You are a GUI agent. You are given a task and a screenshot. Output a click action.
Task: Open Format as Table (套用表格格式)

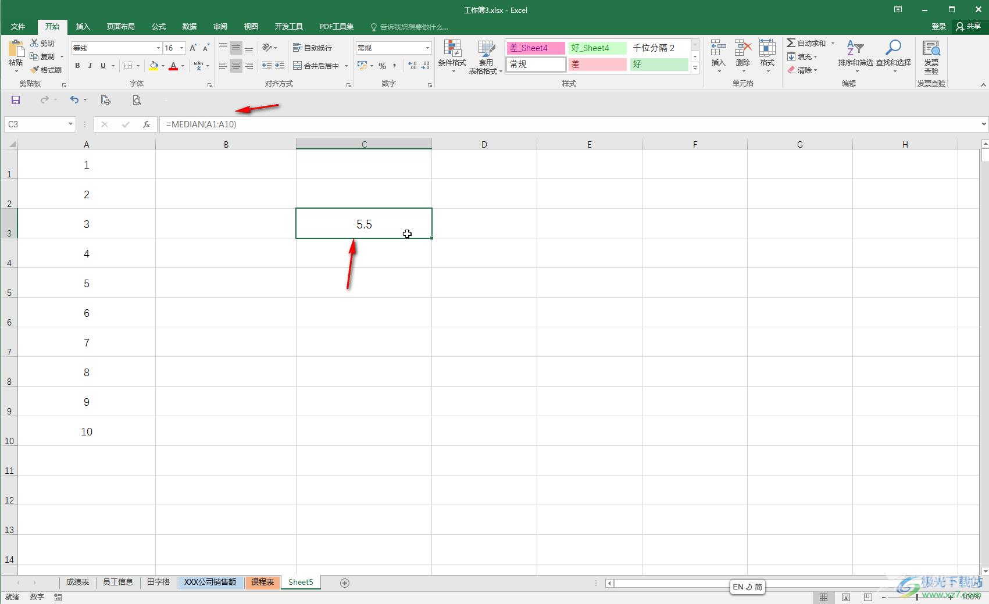click(x=485, y=58)
